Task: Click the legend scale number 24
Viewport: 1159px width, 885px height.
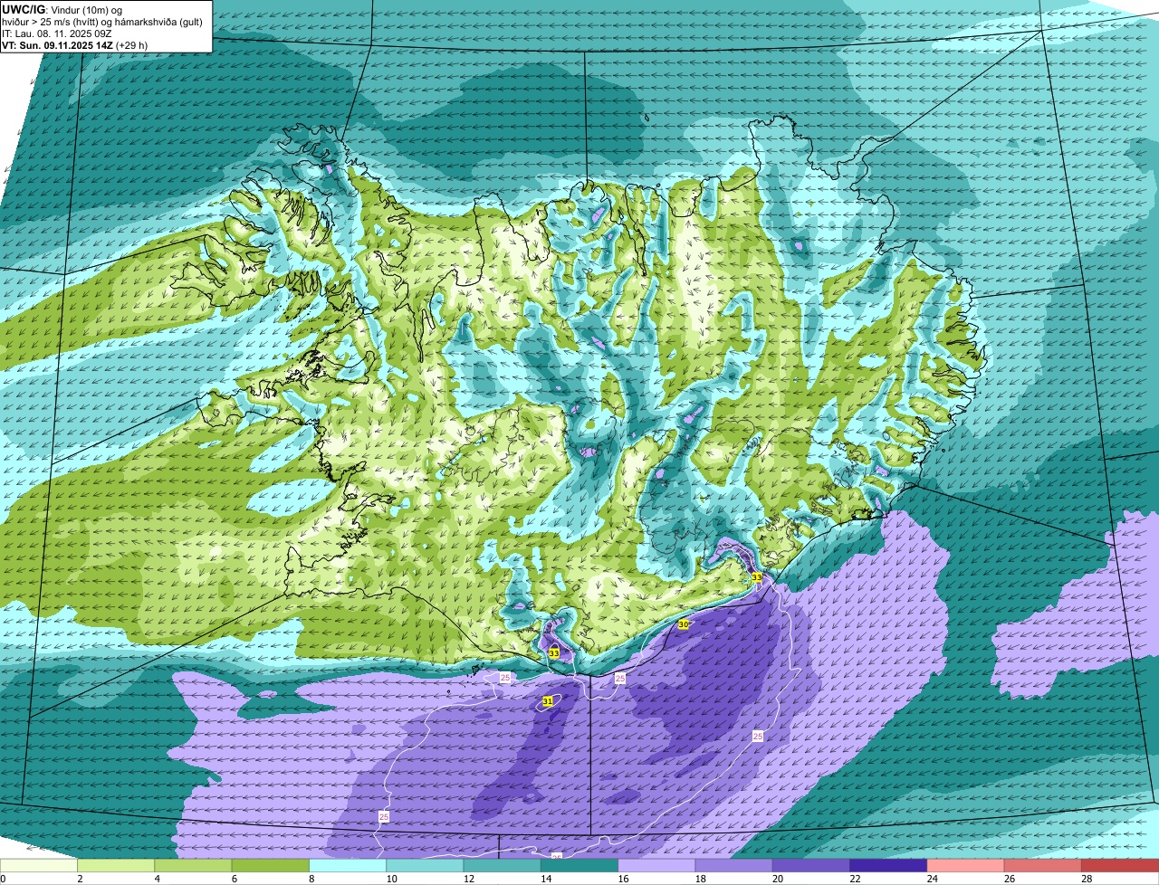Action: pyautogui.click(x=933, y=879)
